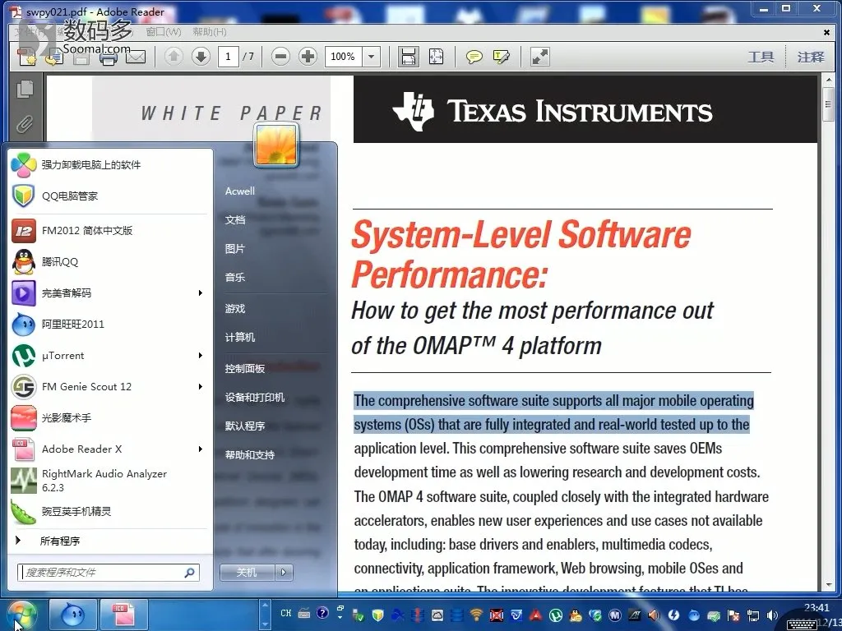The image size is (842, 631).
Task: Click the white network tray icon by the clock
Action: point(753,615)
